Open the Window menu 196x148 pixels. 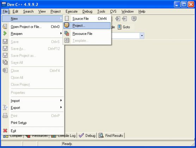pos(128,12)
